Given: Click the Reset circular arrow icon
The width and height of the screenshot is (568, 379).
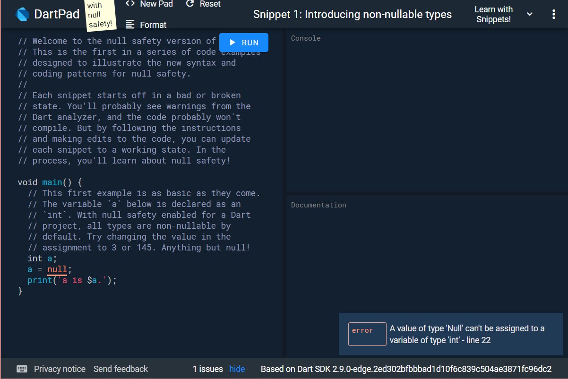Looking at the screenshot, I should 190,4.
